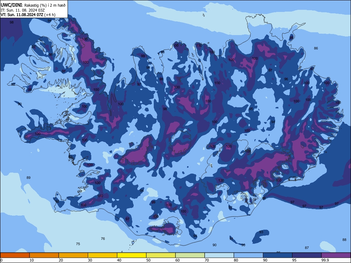Screen dimensions: 351x263
Task: Click the '87' humidity value on the map
Action: click(307, 248)
